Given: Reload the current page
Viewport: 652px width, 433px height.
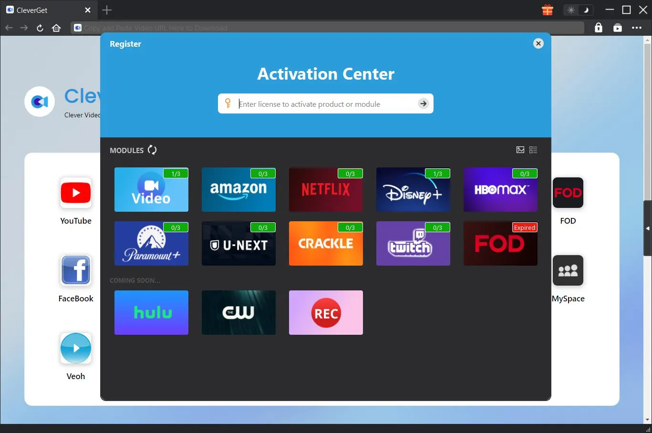Looking at the screenshot, I should pyautogui.click(x=40, y=28).
